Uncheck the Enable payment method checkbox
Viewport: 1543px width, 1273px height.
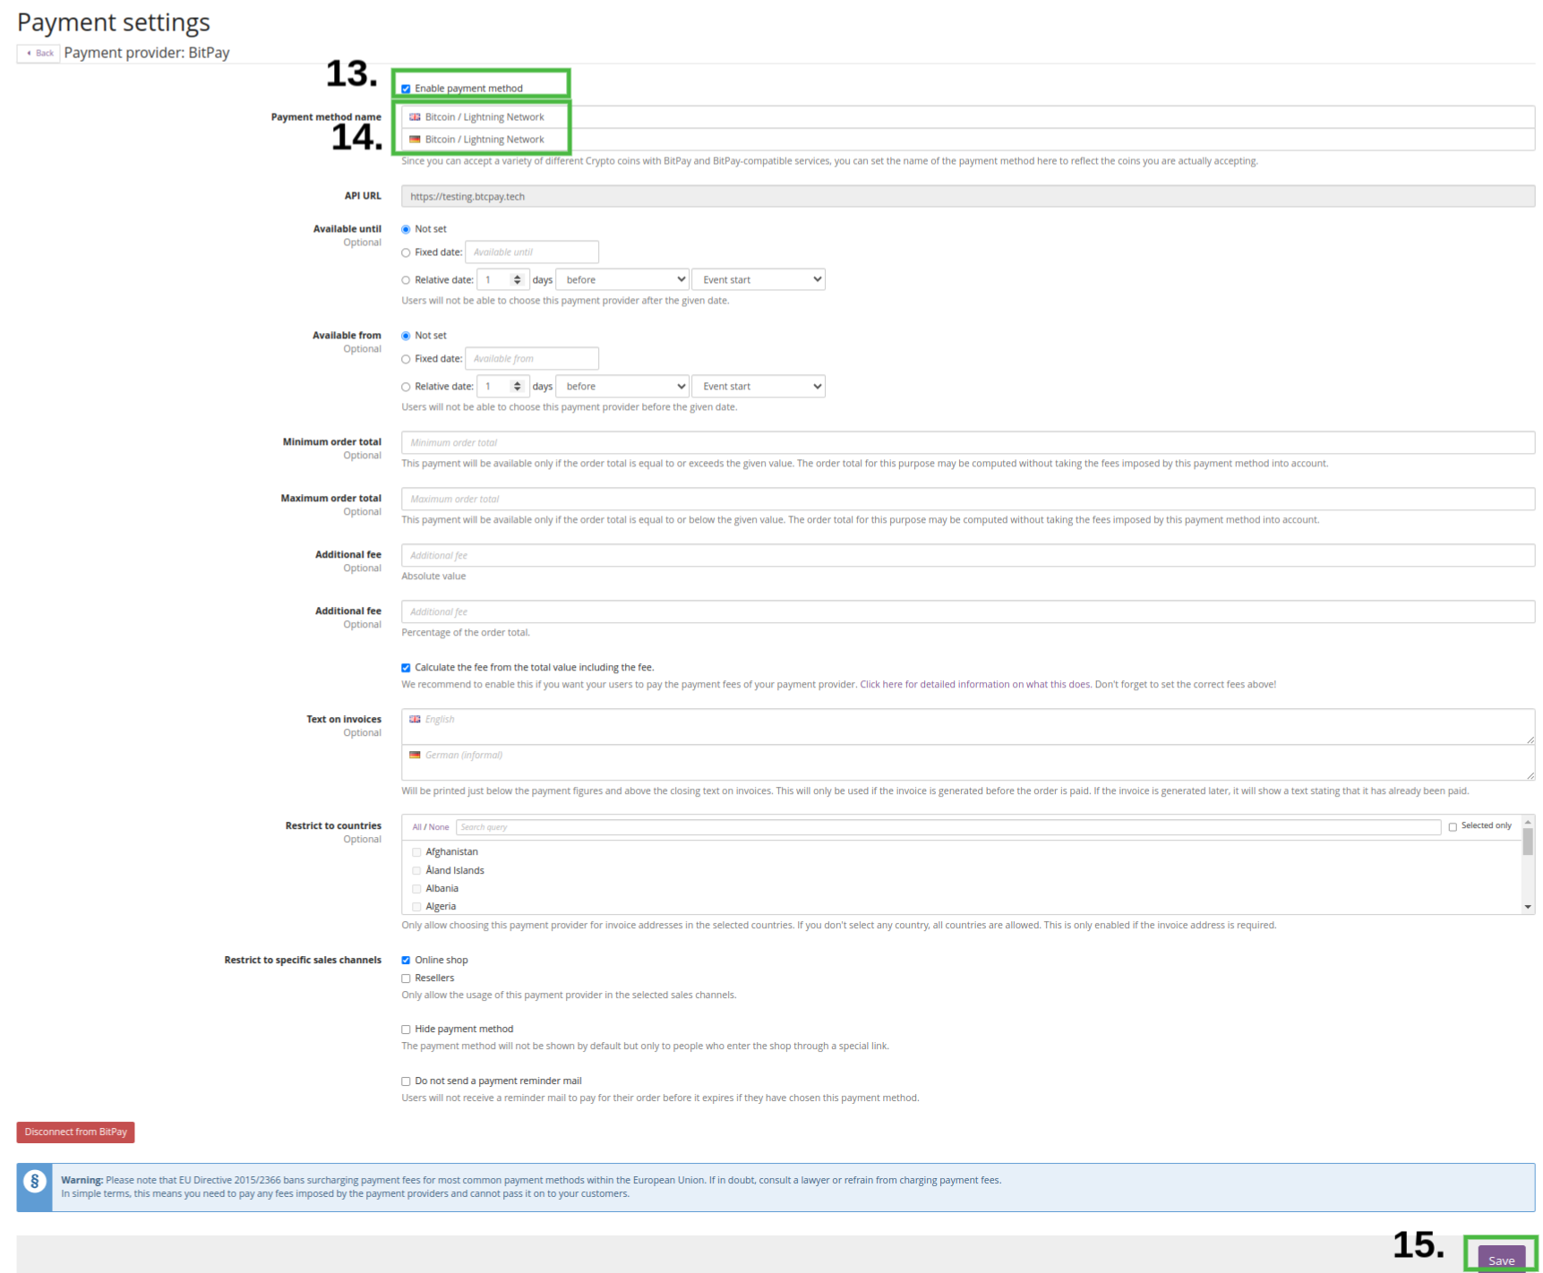tap(406, 88)
